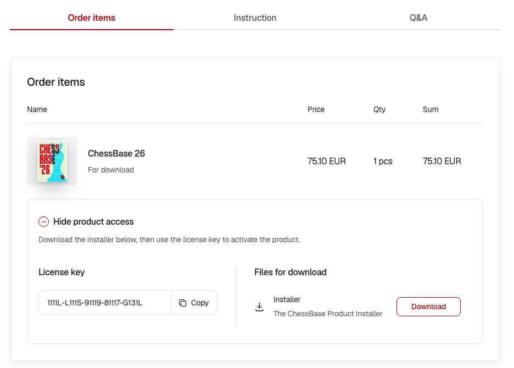Click the Price column header
The image size is (514, 368).
(x=316, y=109)
